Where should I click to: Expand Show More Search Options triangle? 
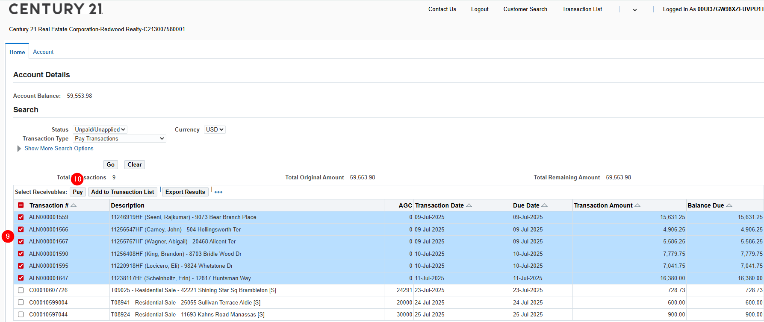[x=19, y=149]
